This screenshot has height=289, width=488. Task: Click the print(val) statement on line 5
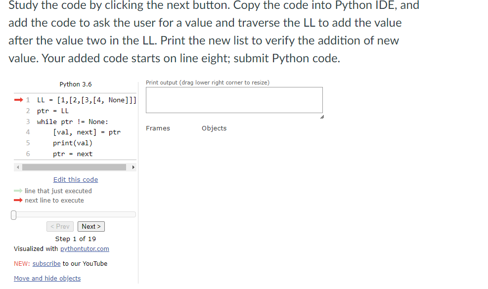72,143
